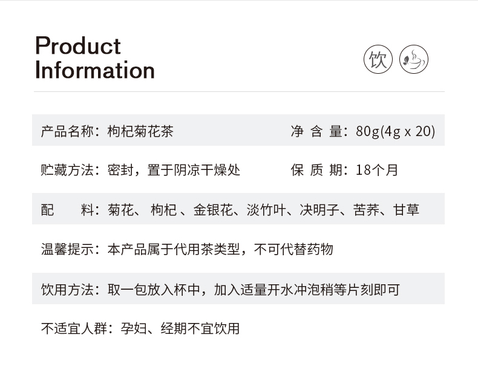This screenshot has width=478, height=375.
Task: Click the shelf life value 18个月
Action: pos(377,170)
